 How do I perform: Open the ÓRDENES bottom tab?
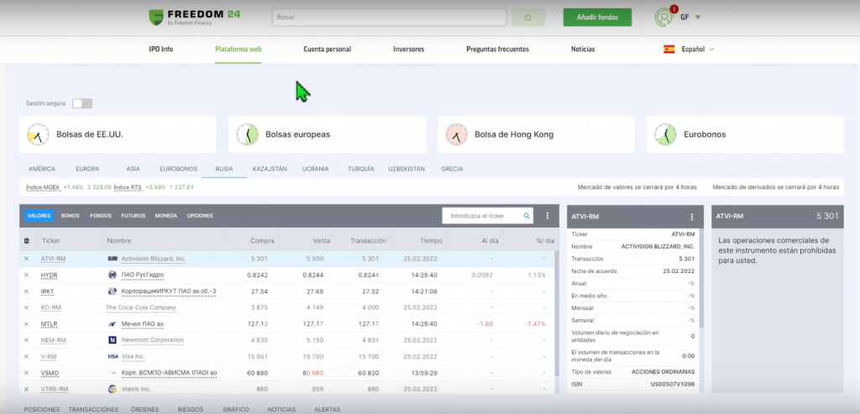(144, 409)
